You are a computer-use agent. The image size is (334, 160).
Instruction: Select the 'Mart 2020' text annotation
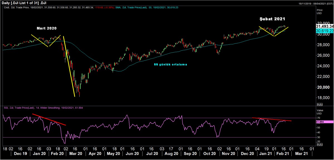[46, 29]
